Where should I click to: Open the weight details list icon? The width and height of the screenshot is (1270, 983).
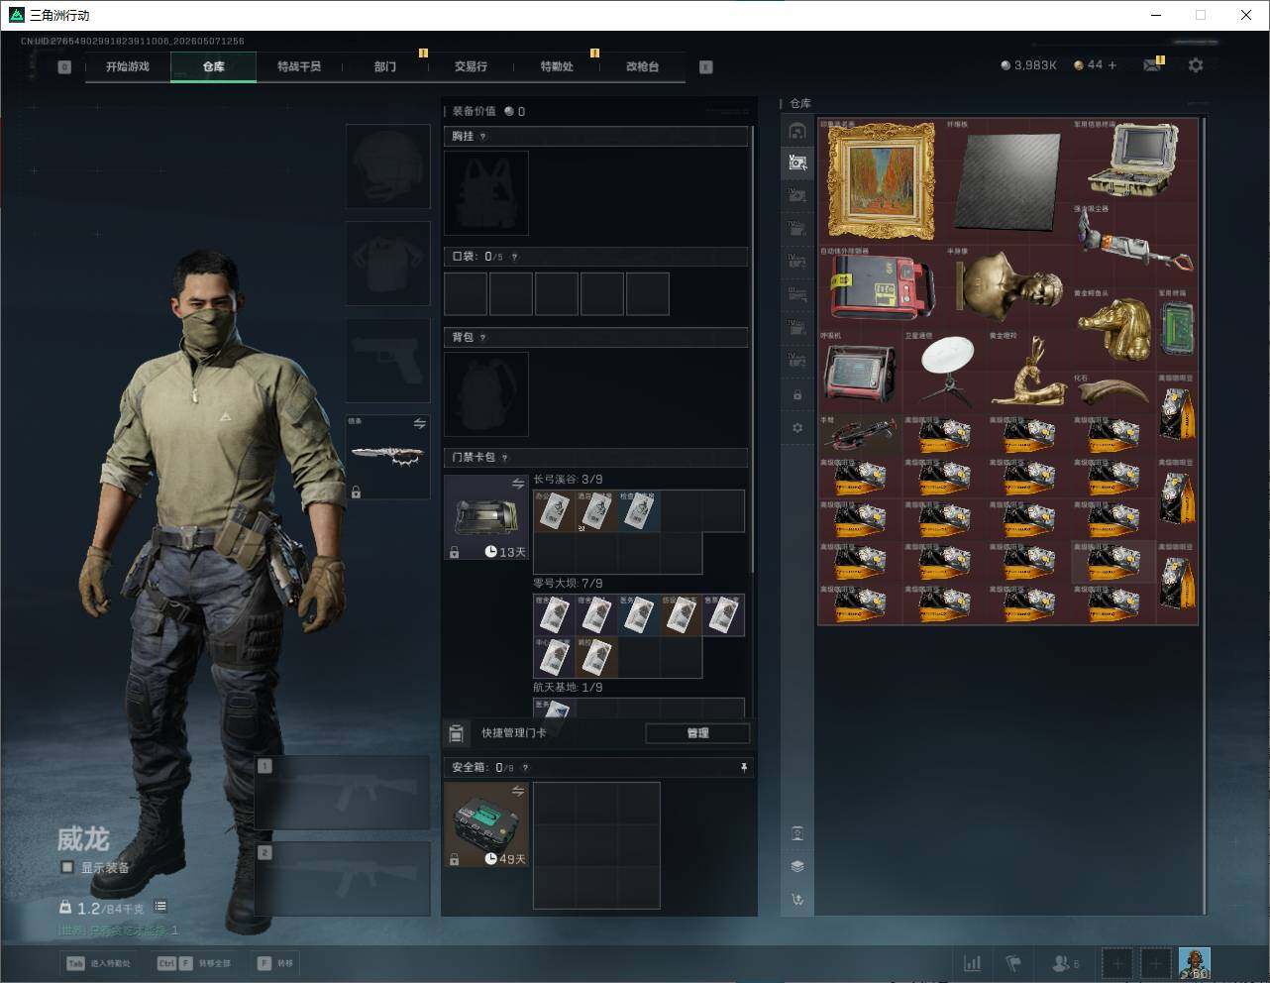pyautogui.click(x=160, y=907)
